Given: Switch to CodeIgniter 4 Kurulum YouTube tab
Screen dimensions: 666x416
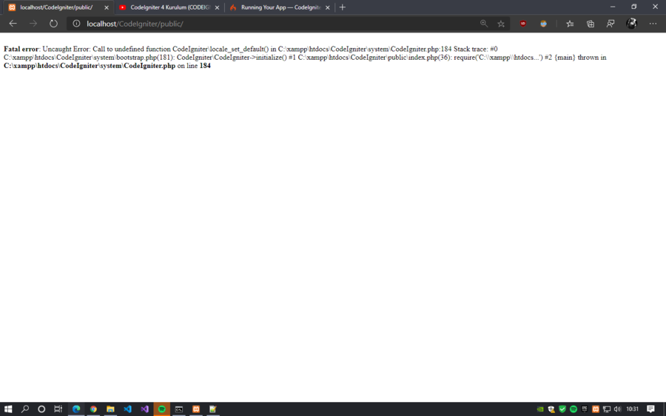Looking at the screenshot, I should coord(170,7).
